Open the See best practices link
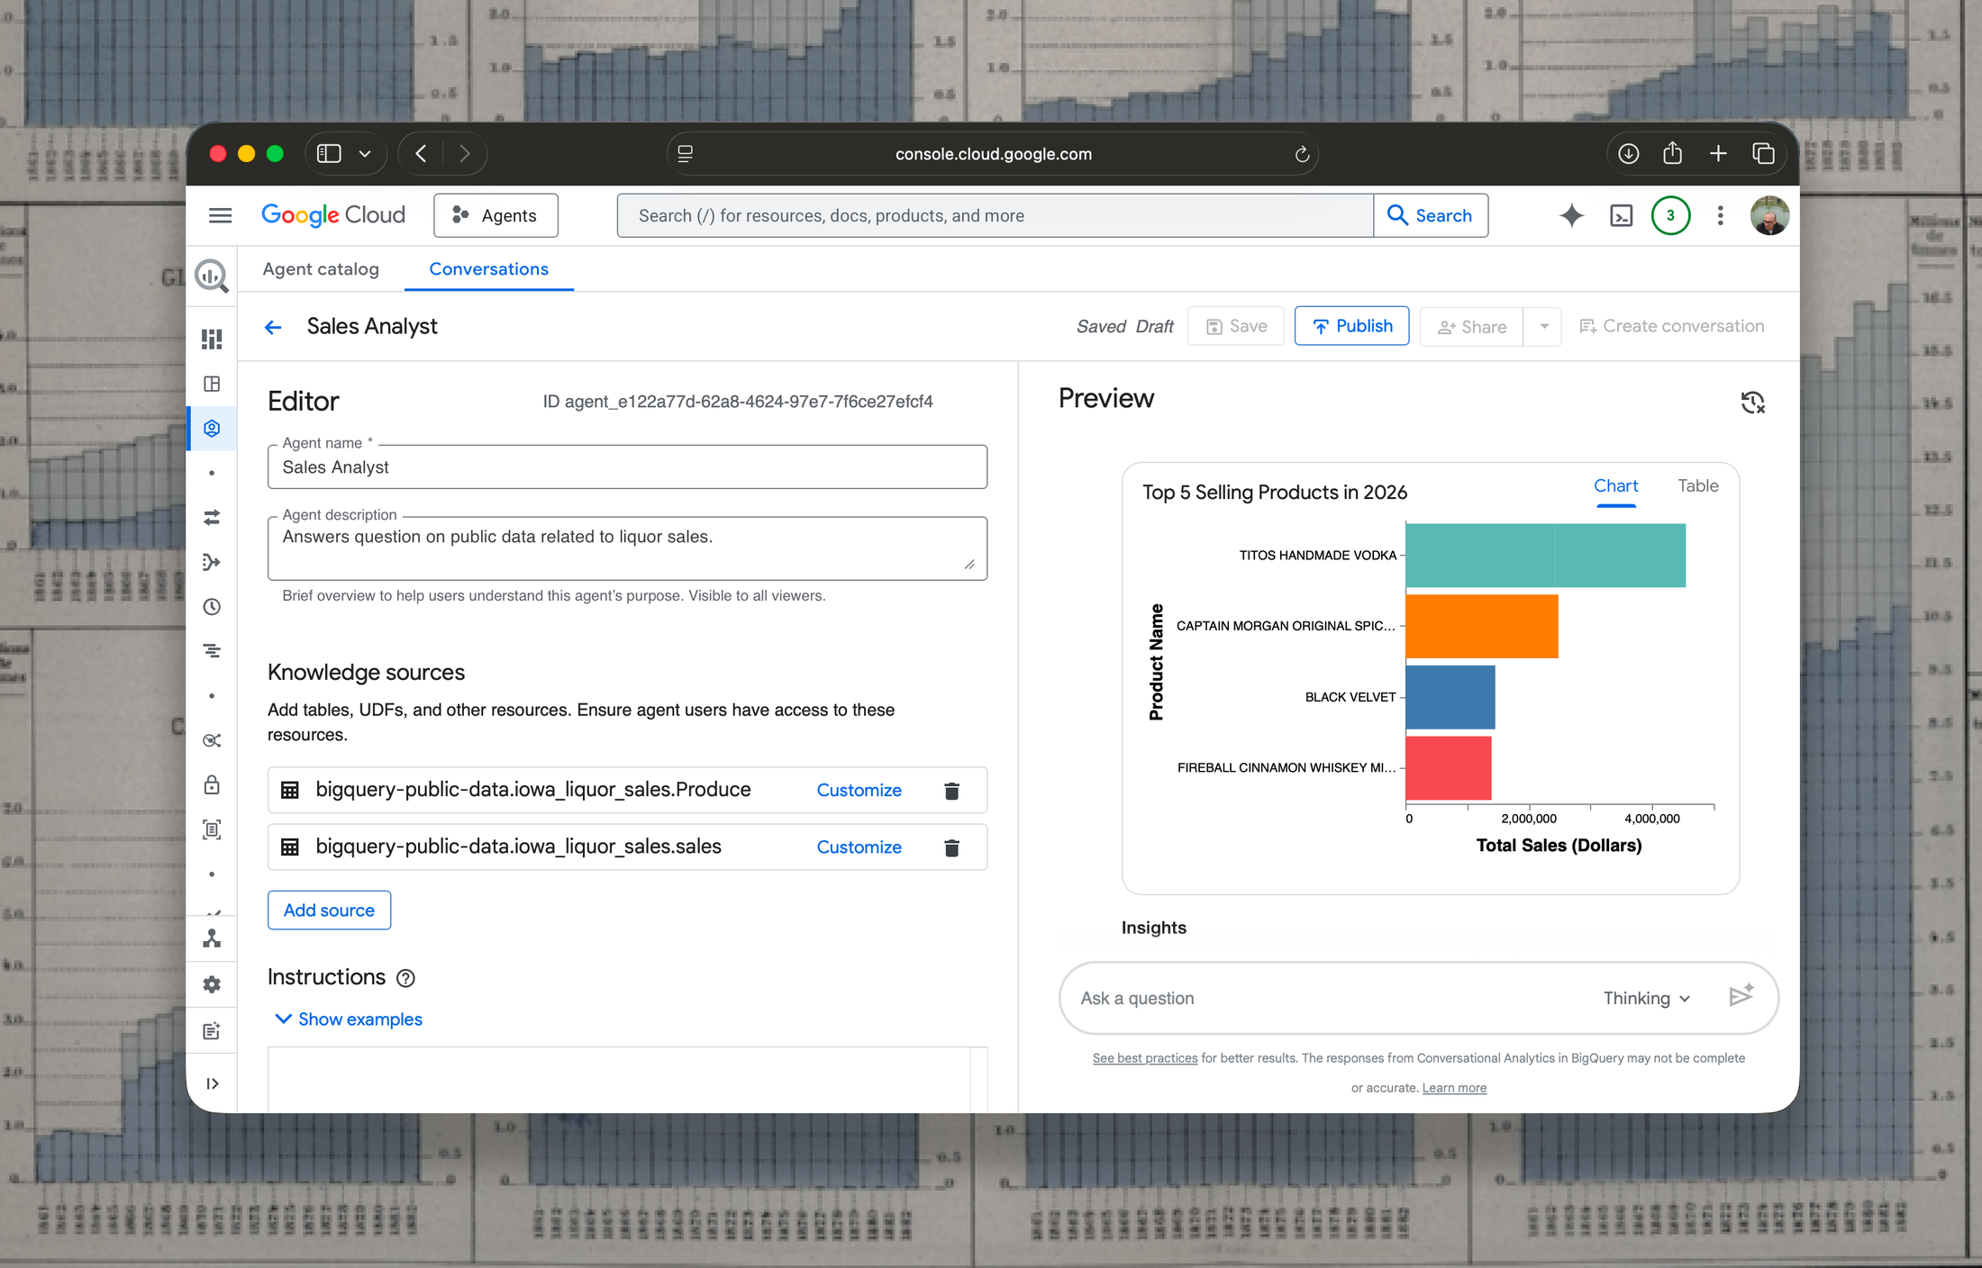 pyautogui.click(x=1145, y=1058)
